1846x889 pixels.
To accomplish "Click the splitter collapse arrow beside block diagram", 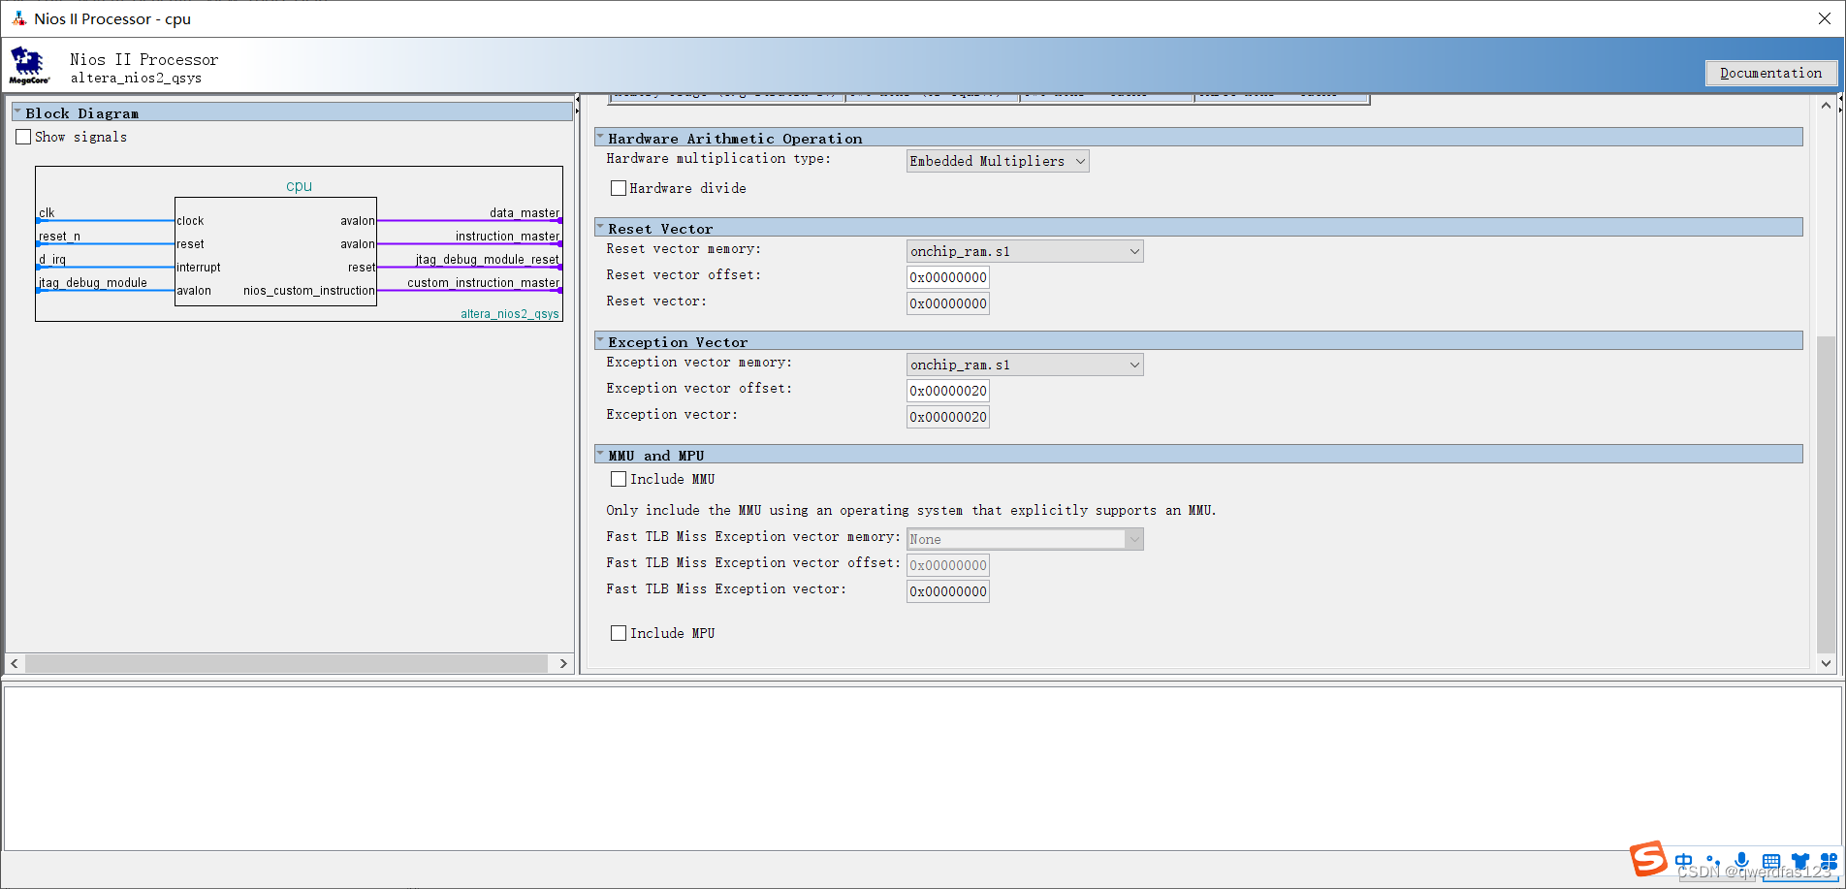I will (x=578, y=99).
